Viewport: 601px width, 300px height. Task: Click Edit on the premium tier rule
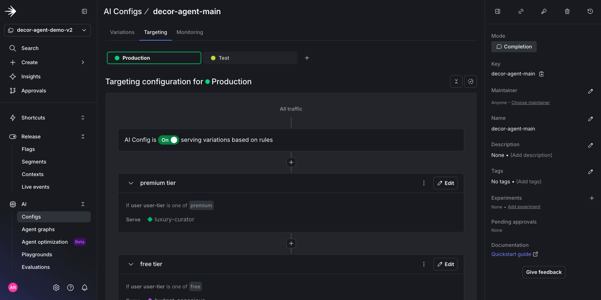point(445,183)
